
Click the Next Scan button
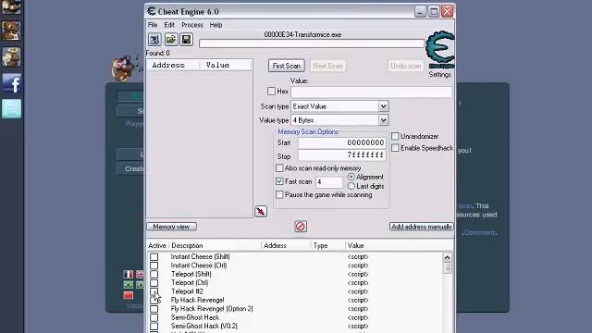(327, 66)
